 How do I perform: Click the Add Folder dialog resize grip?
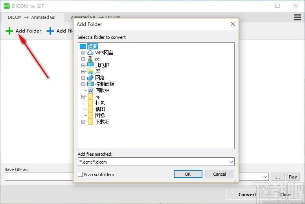pos(236,180)
